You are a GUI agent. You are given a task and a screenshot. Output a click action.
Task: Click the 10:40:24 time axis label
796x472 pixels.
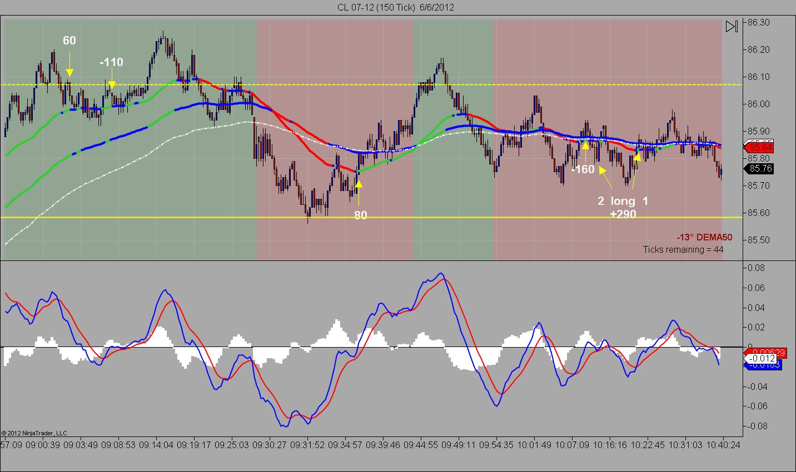coord(723,445)
